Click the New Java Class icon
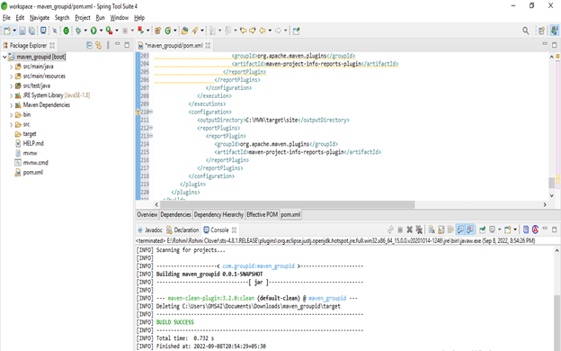The height and width of the screenshot is (351, 561). 168,31
